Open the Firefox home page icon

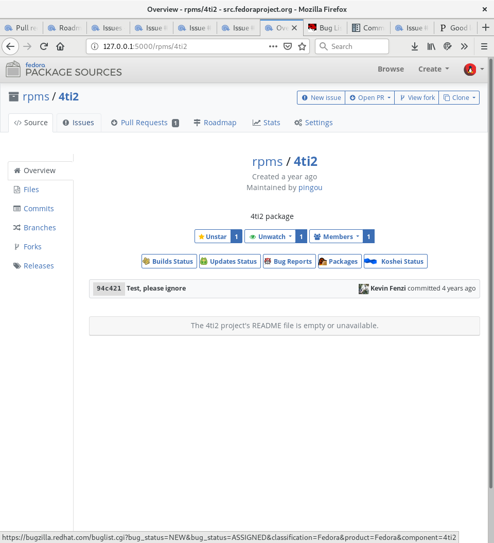[60, 46]
